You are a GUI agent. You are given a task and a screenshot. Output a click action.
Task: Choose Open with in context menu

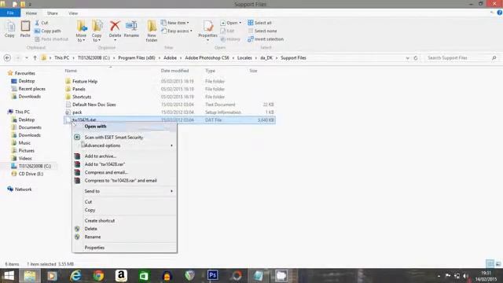click(x=124, y=127)
